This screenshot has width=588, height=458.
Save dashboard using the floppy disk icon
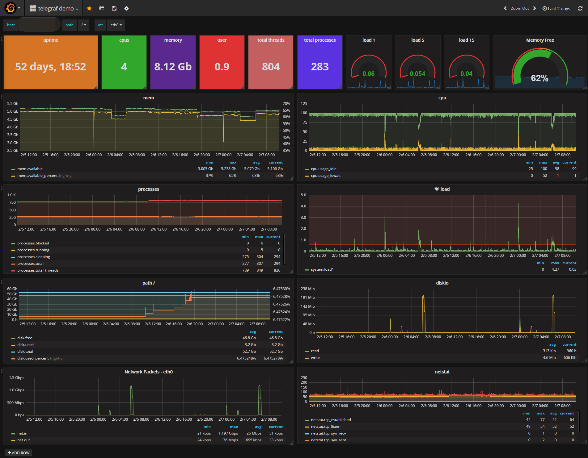coord(114,8)
